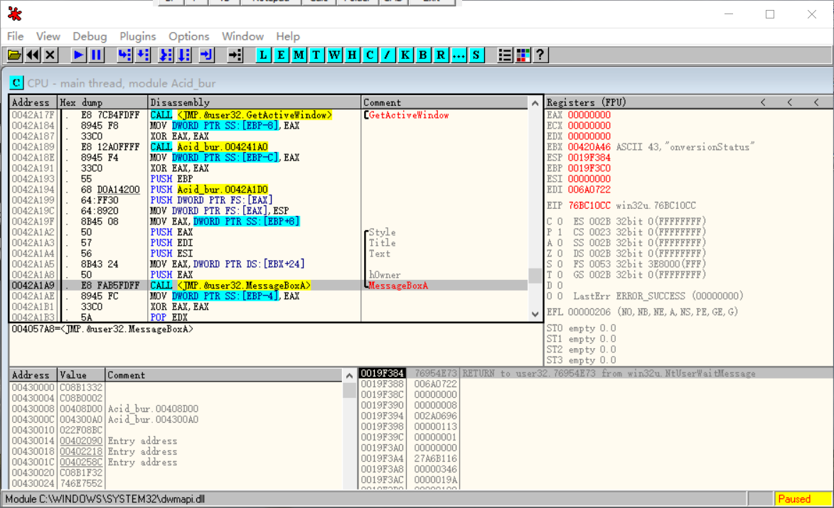Click the Help question mark icon
This screenshot has height=508, width=834.
(x=540, y=55)
